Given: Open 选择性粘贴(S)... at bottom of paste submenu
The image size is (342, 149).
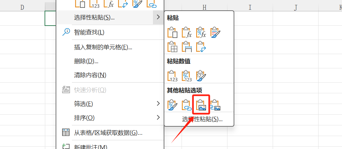Looking at the screenshot, I should click(x=202, y=119).
